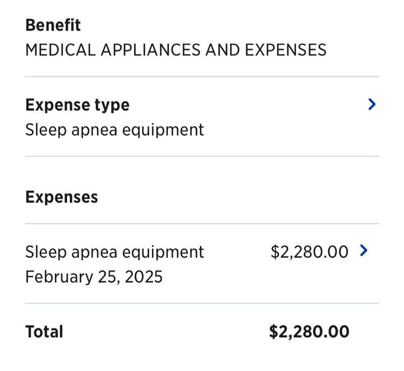Image resolution: width=404 pixels, height=371 pixels.
Task: Click the divider line under the Expenses heading
Action: click(202, 223)
